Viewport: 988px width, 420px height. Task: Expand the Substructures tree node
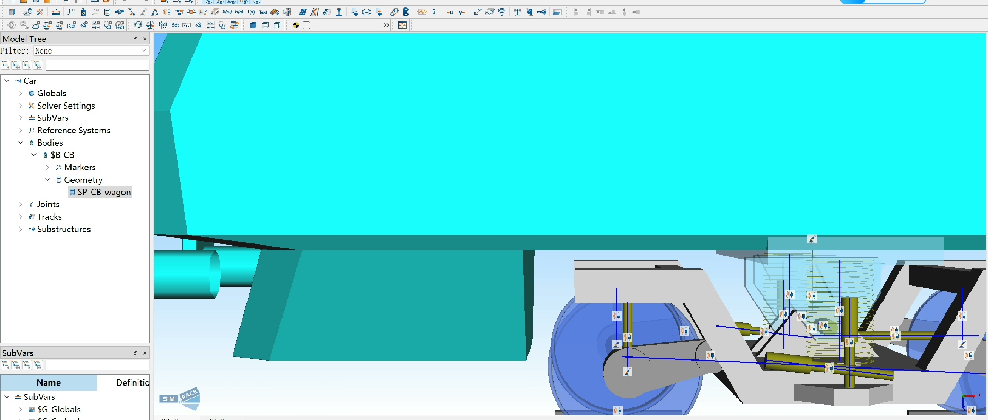click(21, 229)
